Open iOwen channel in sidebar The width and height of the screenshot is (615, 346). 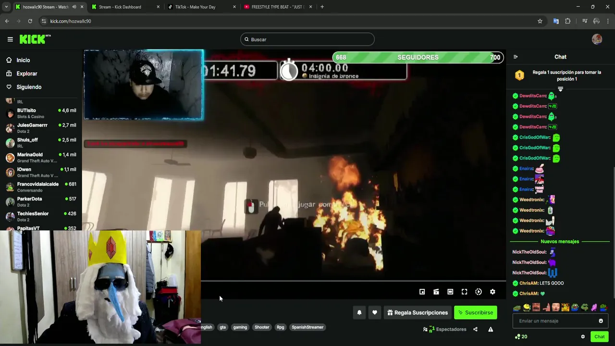coord(41,173)
